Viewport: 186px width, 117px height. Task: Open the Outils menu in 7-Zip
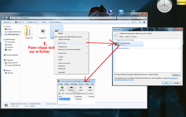87,84
